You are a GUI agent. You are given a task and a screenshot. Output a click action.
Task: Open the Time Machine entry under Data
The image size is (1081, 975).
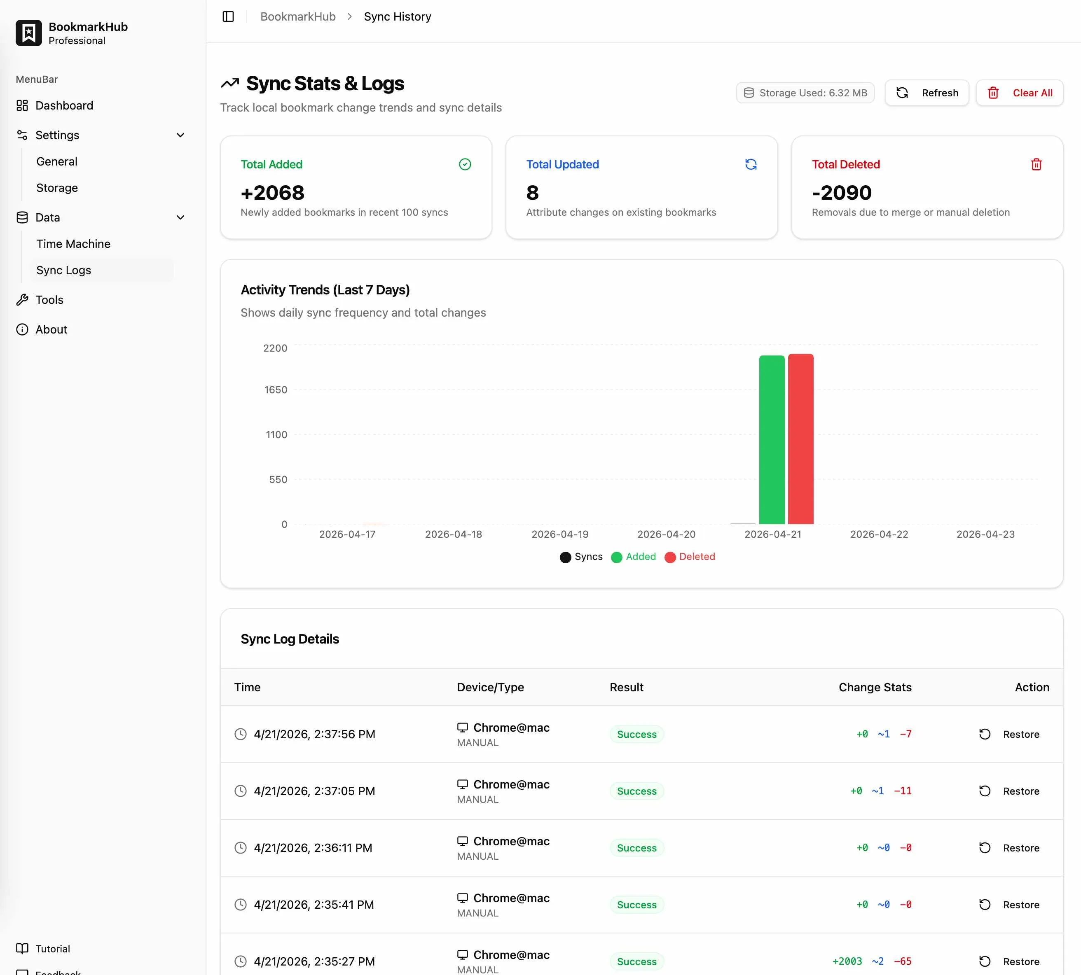click(73, 244)
